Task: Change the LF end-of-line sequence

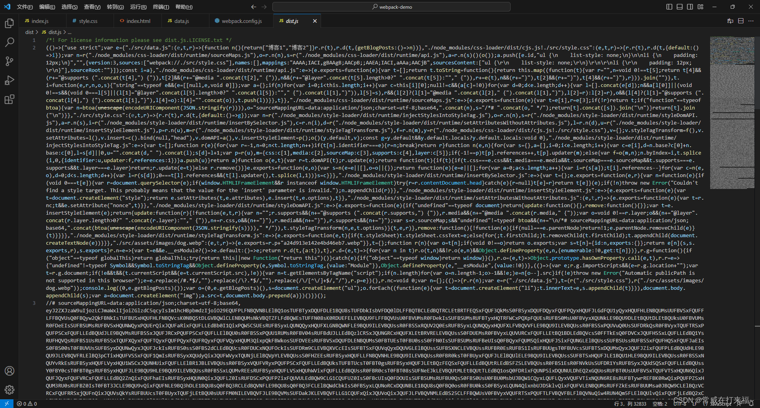Action: (695, 404)
